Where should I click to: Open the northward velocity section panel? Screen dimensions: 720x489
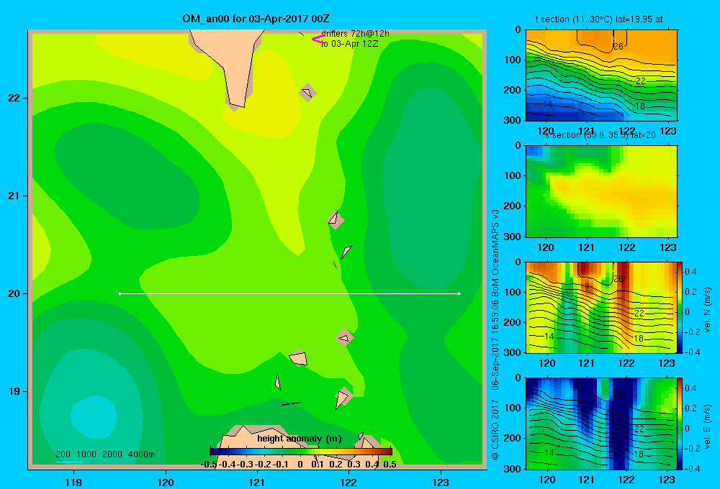601,307
